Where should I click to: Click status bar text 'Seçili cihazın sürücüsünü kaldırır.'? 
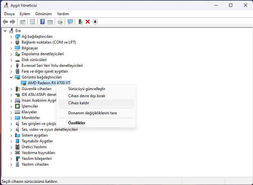(30, 181)
